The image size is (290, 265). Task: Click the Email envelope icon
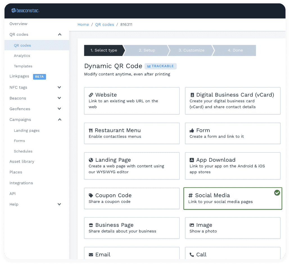click(91, 255)
